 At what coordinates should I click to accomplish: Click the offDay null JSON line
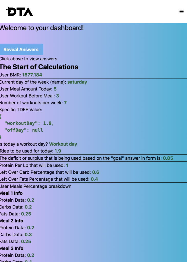click(24, 130)
